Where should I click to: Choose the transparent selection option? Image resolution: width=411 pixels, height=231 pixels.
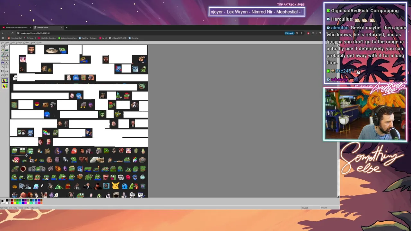pyautogui.click(x=5, y=86)
